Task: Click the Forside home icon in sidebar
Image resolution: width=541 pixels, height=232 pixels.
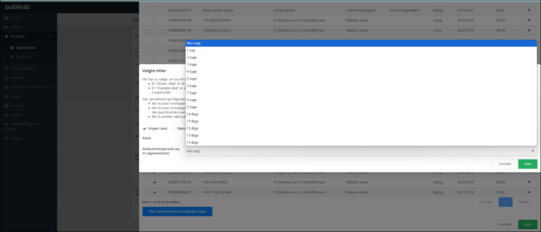Action: [x=6, y=18]
